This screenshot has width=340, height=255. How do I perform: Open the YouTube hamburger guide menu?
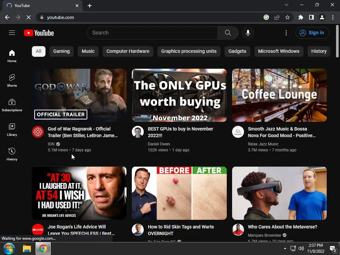(12, 33)
